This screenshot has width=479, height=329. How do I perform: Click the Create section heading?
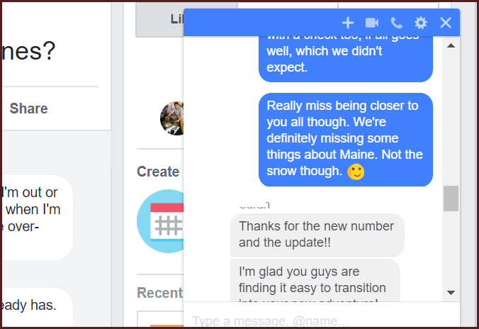click(158, 172)
